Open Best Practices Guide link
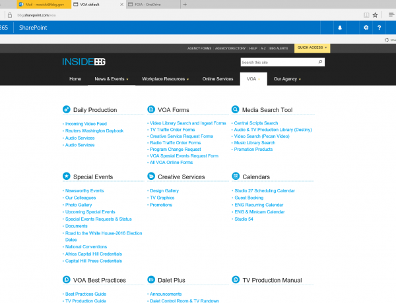 click(86, 294)
